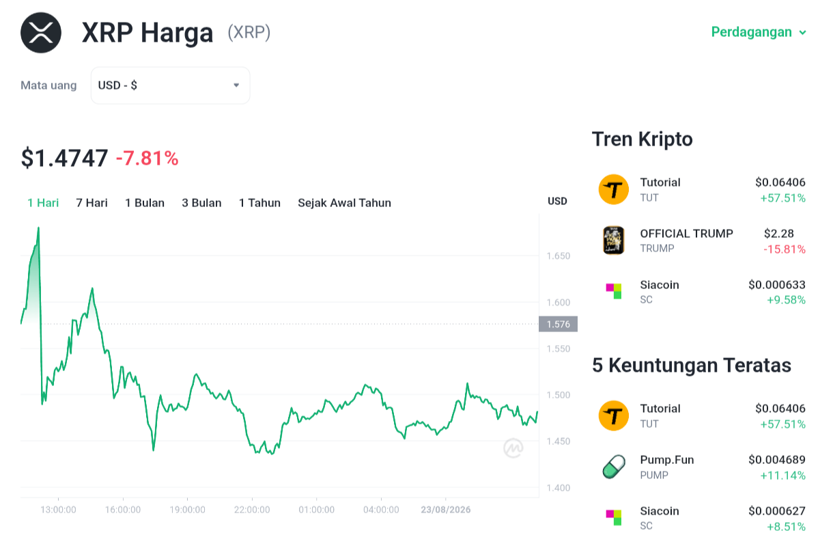Click the Tutorial icon under 5 Keuntungan Teratas
This screenshot has width=833, height=533.
[613, 415]
